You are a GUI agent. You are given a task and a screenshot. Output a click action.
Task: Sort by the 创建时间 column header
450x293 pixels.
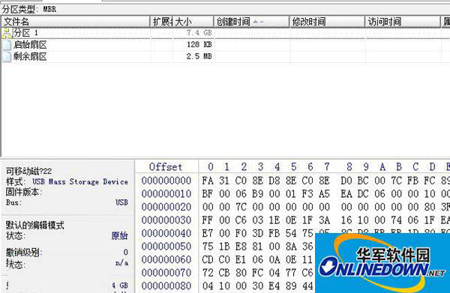[x=251, y=22]
